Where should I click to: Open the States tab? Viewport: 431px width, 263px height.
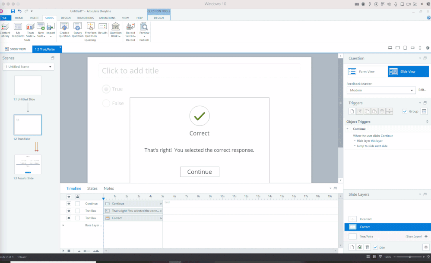[x=92, y=188]
